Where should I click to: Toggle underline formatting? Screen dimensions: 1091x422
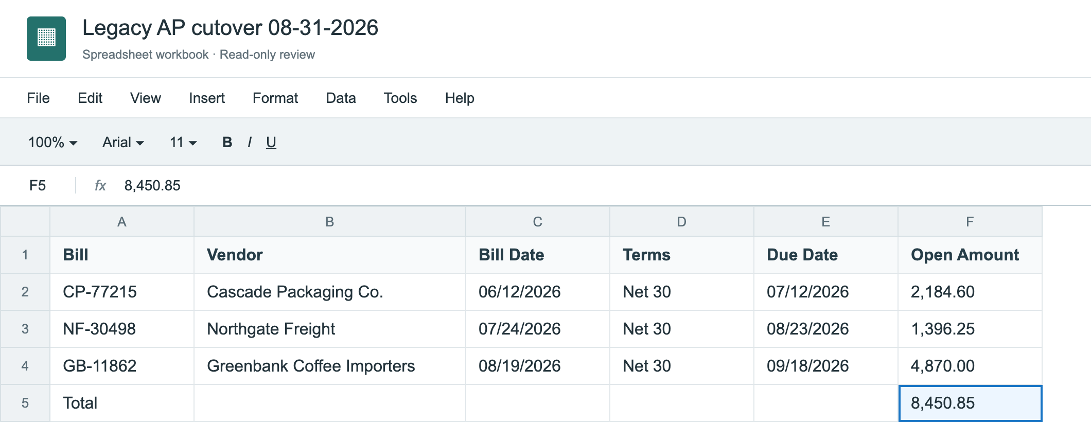point(271,142)
